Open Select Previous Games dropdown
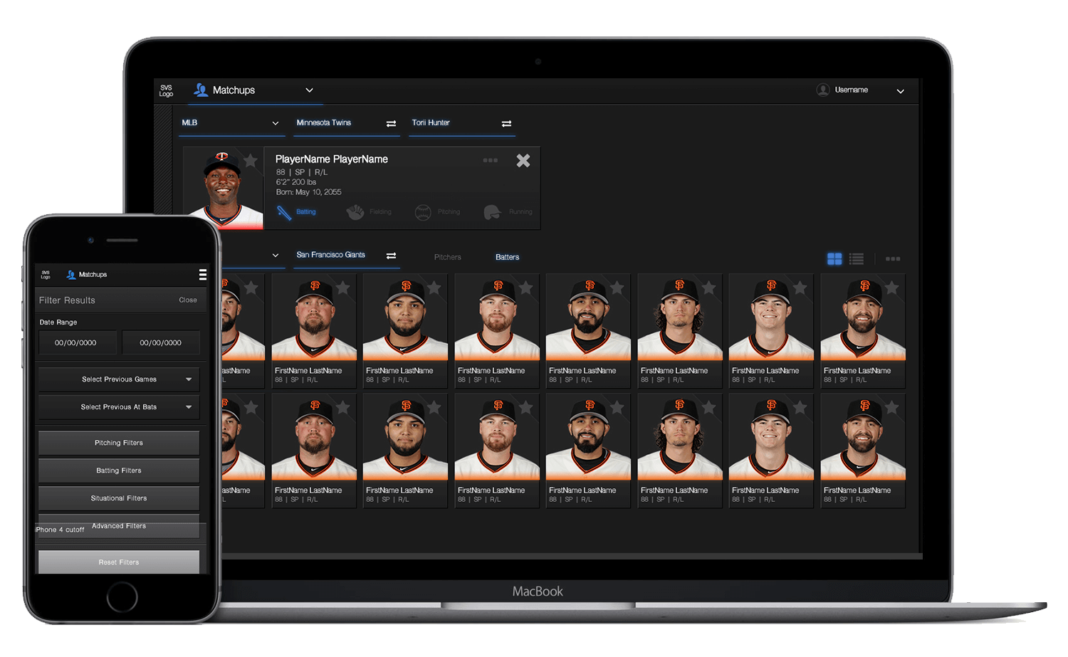The height and width of the screenshot is (657, 1068). click(119, 379)
